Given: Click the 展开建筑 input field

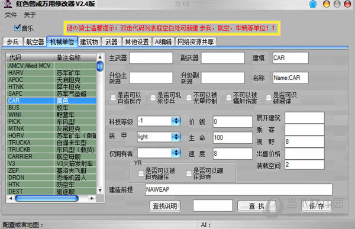Looking at the screenshot, I should pyautogui.click(x=305, y=118).
